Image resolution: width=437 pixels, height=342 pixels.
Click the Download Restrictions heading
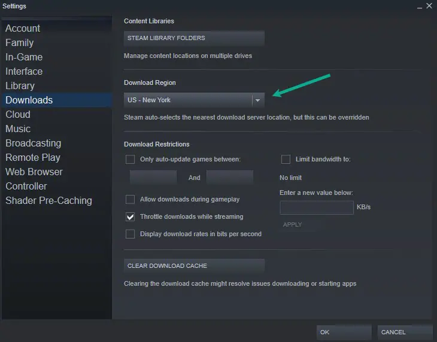coord(157,144)
